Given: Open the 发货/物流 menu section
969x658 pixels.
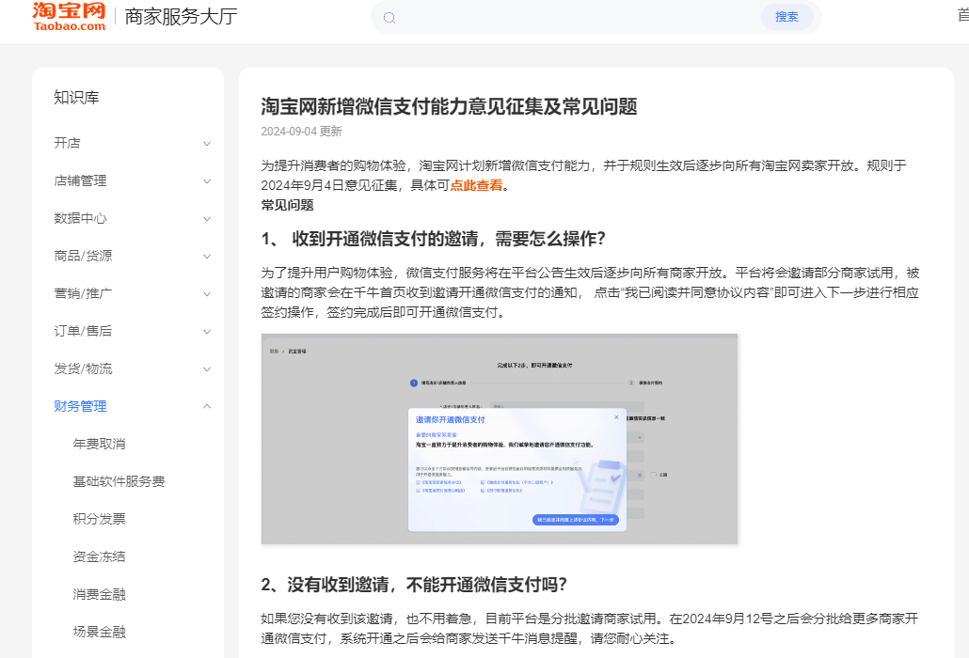Looking at the screenshot, I should coord(83,368).
